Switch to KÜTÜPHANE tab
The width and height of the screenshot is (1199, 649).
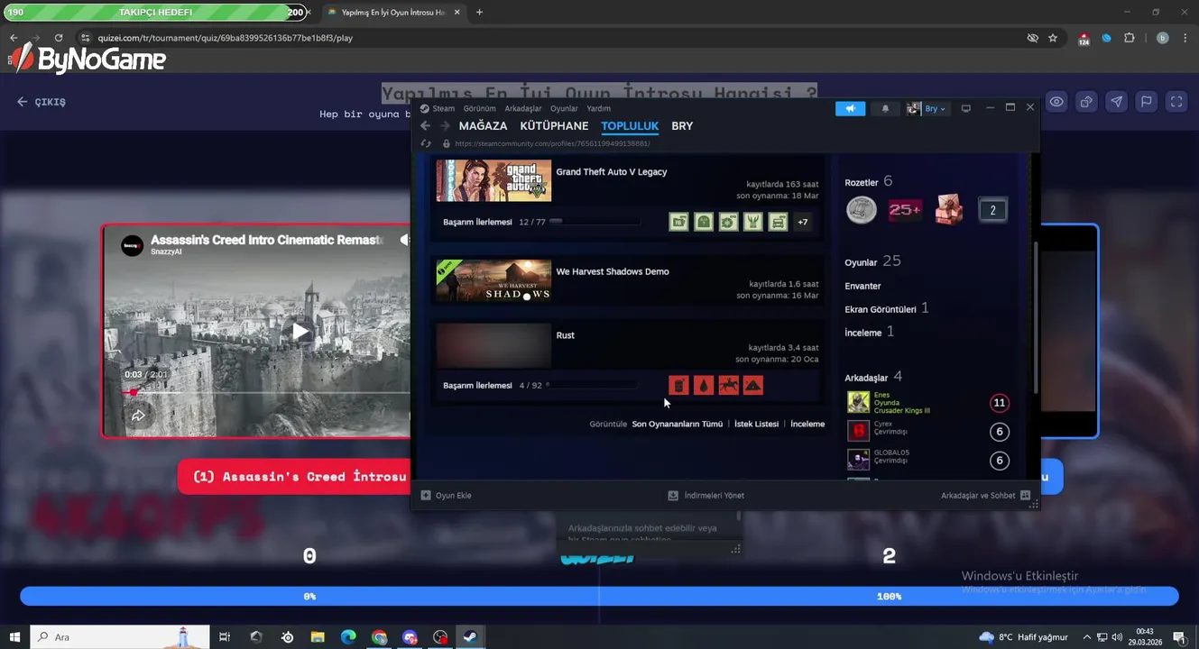click(554, 126)
